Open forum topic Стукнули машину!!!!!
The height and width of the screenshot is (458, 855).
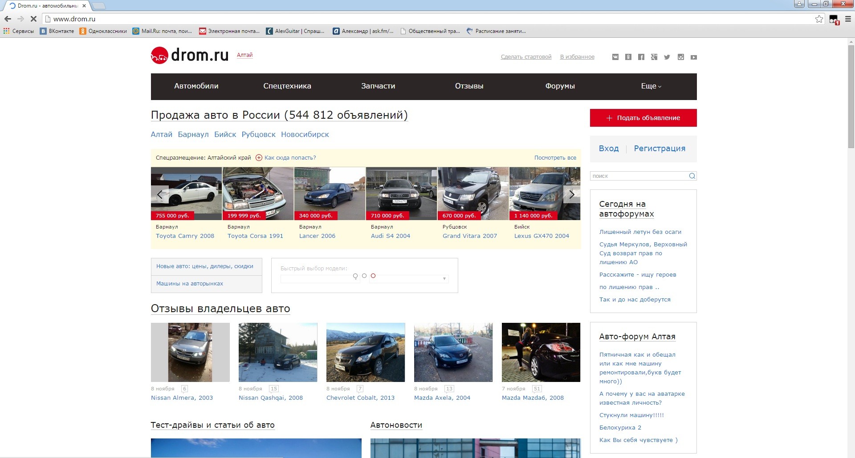631,415
